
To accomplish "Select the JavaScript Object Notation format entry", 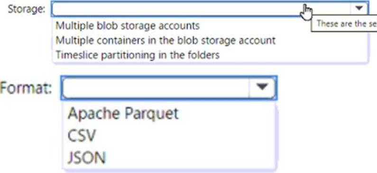I will [x=87, y=157].
